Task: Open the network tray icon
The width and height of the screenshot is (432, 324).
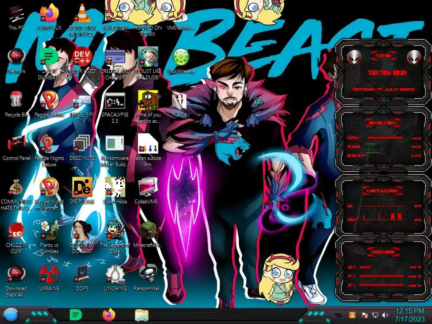Action: [x=375, y=315]
